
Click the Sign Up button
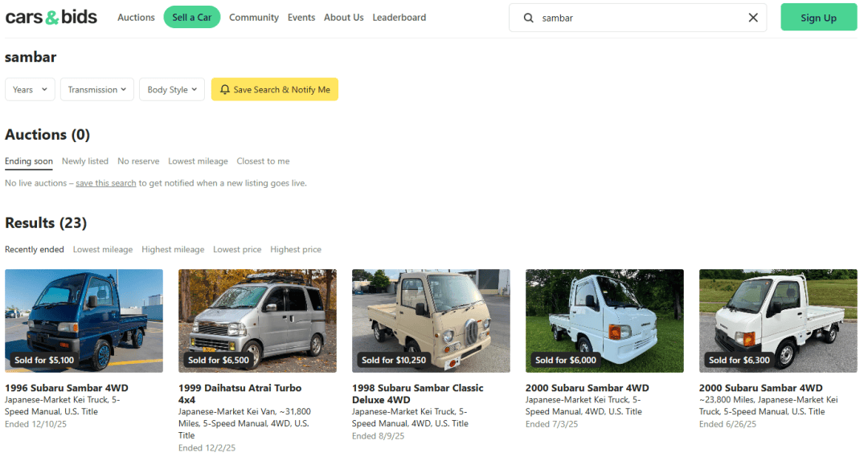(818, 18)
